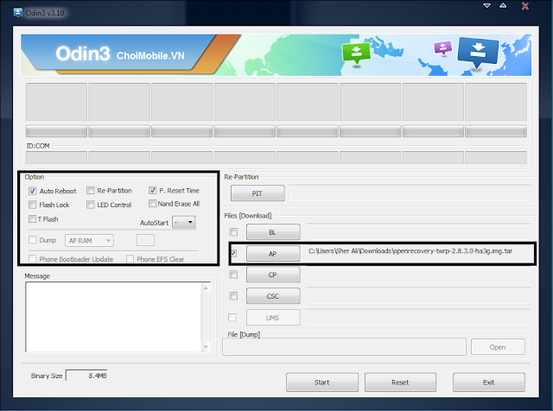Click the CP file path field
This screenshot has width=553, height=411.
[418, 275]
